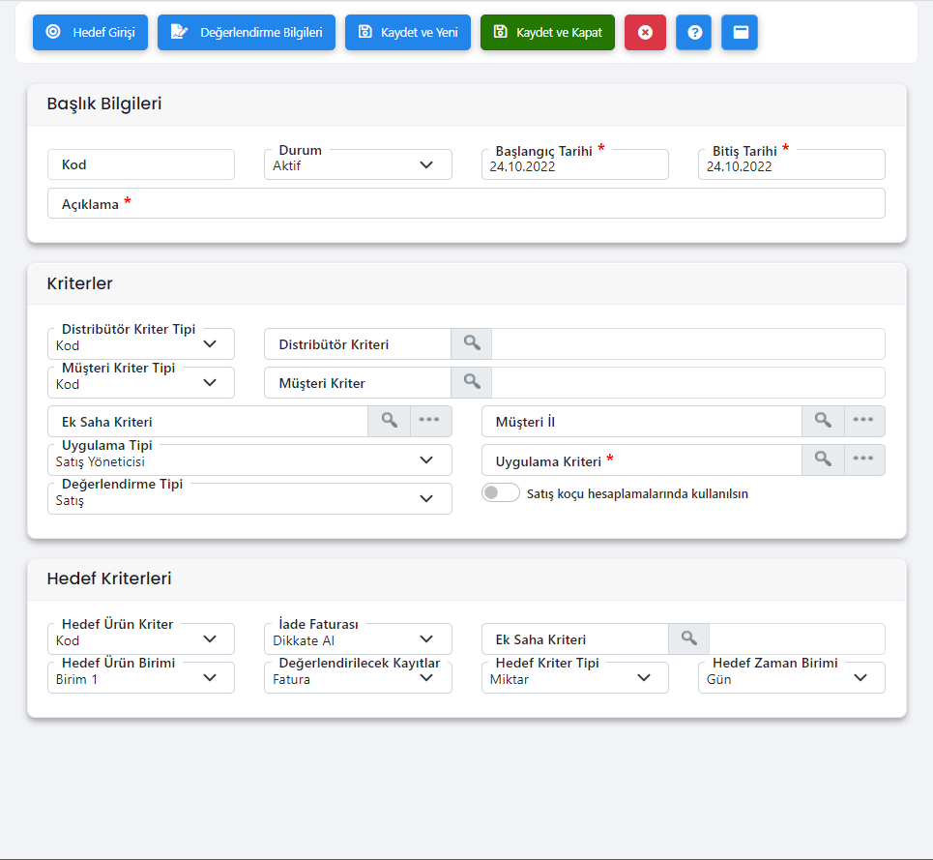Viewport: 933px width, 860px height.
Task: Click the top Ek Saha Kriteri ellipsis
Action: point(430,421)
